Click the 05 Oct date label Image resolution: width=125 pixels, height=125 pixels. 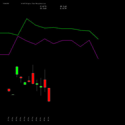(44, 119)
